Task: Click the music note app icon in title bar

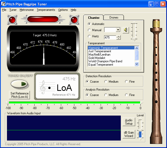Action: (x=3, y=4)
